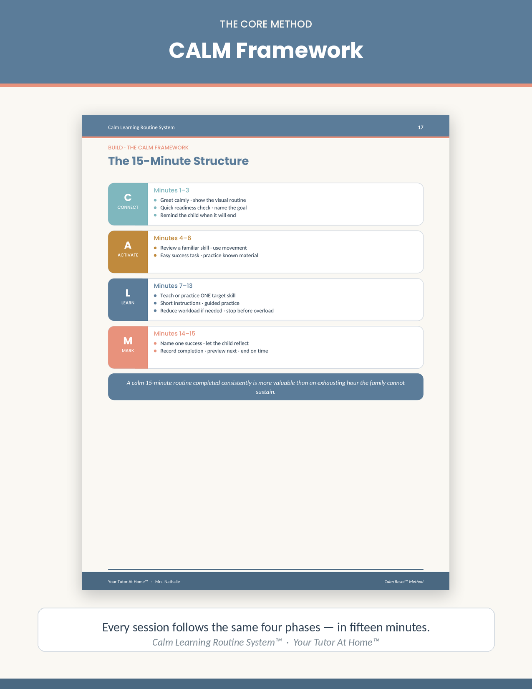Viewport: 532px width, 689px height.
Task: Click 'Quick readiness check · name the goal'
Action: pos(203,208)
